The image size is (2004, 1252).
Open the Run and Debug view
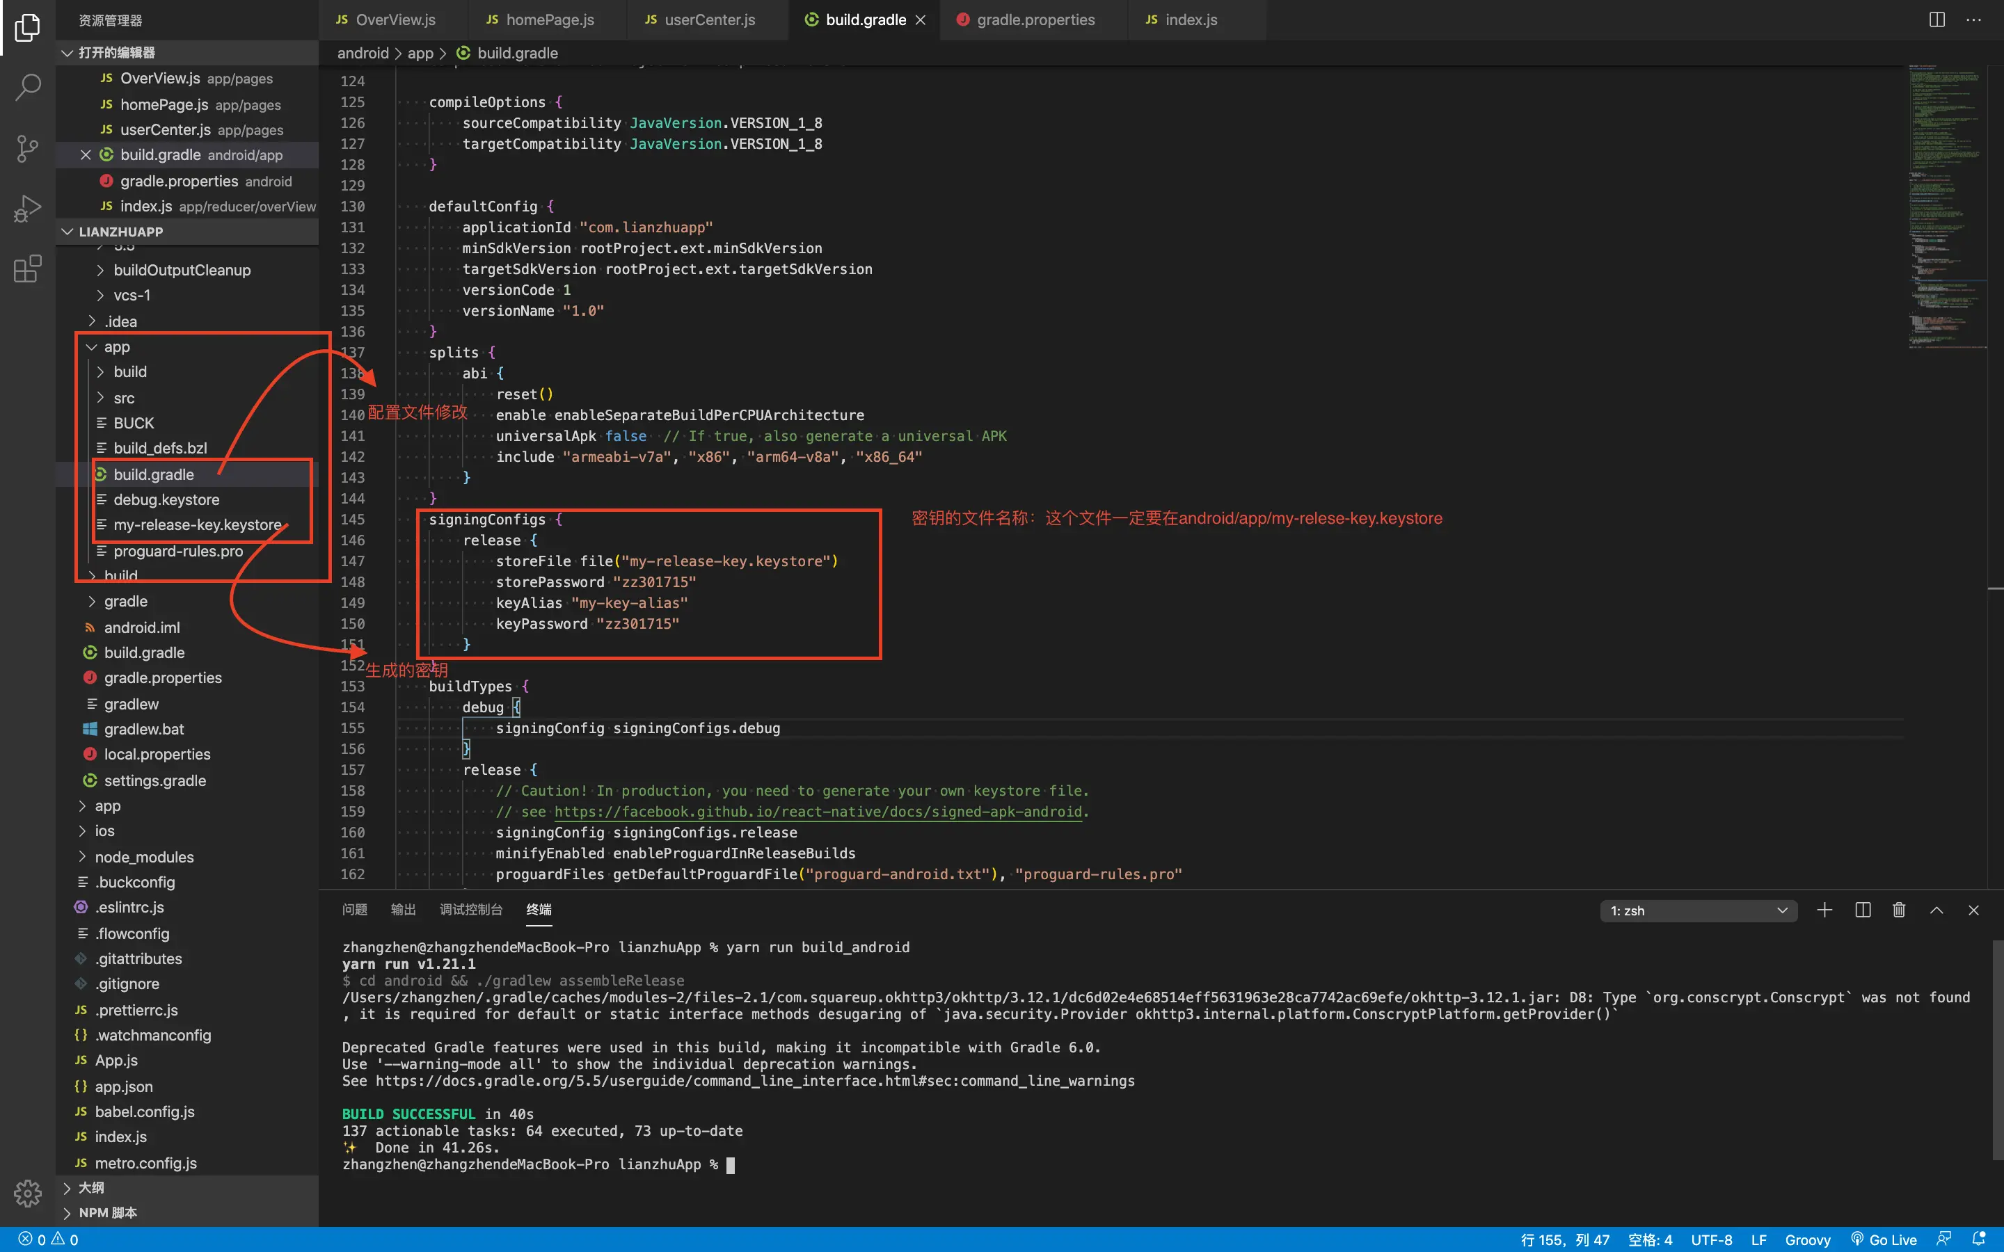(x=27, y=209)
